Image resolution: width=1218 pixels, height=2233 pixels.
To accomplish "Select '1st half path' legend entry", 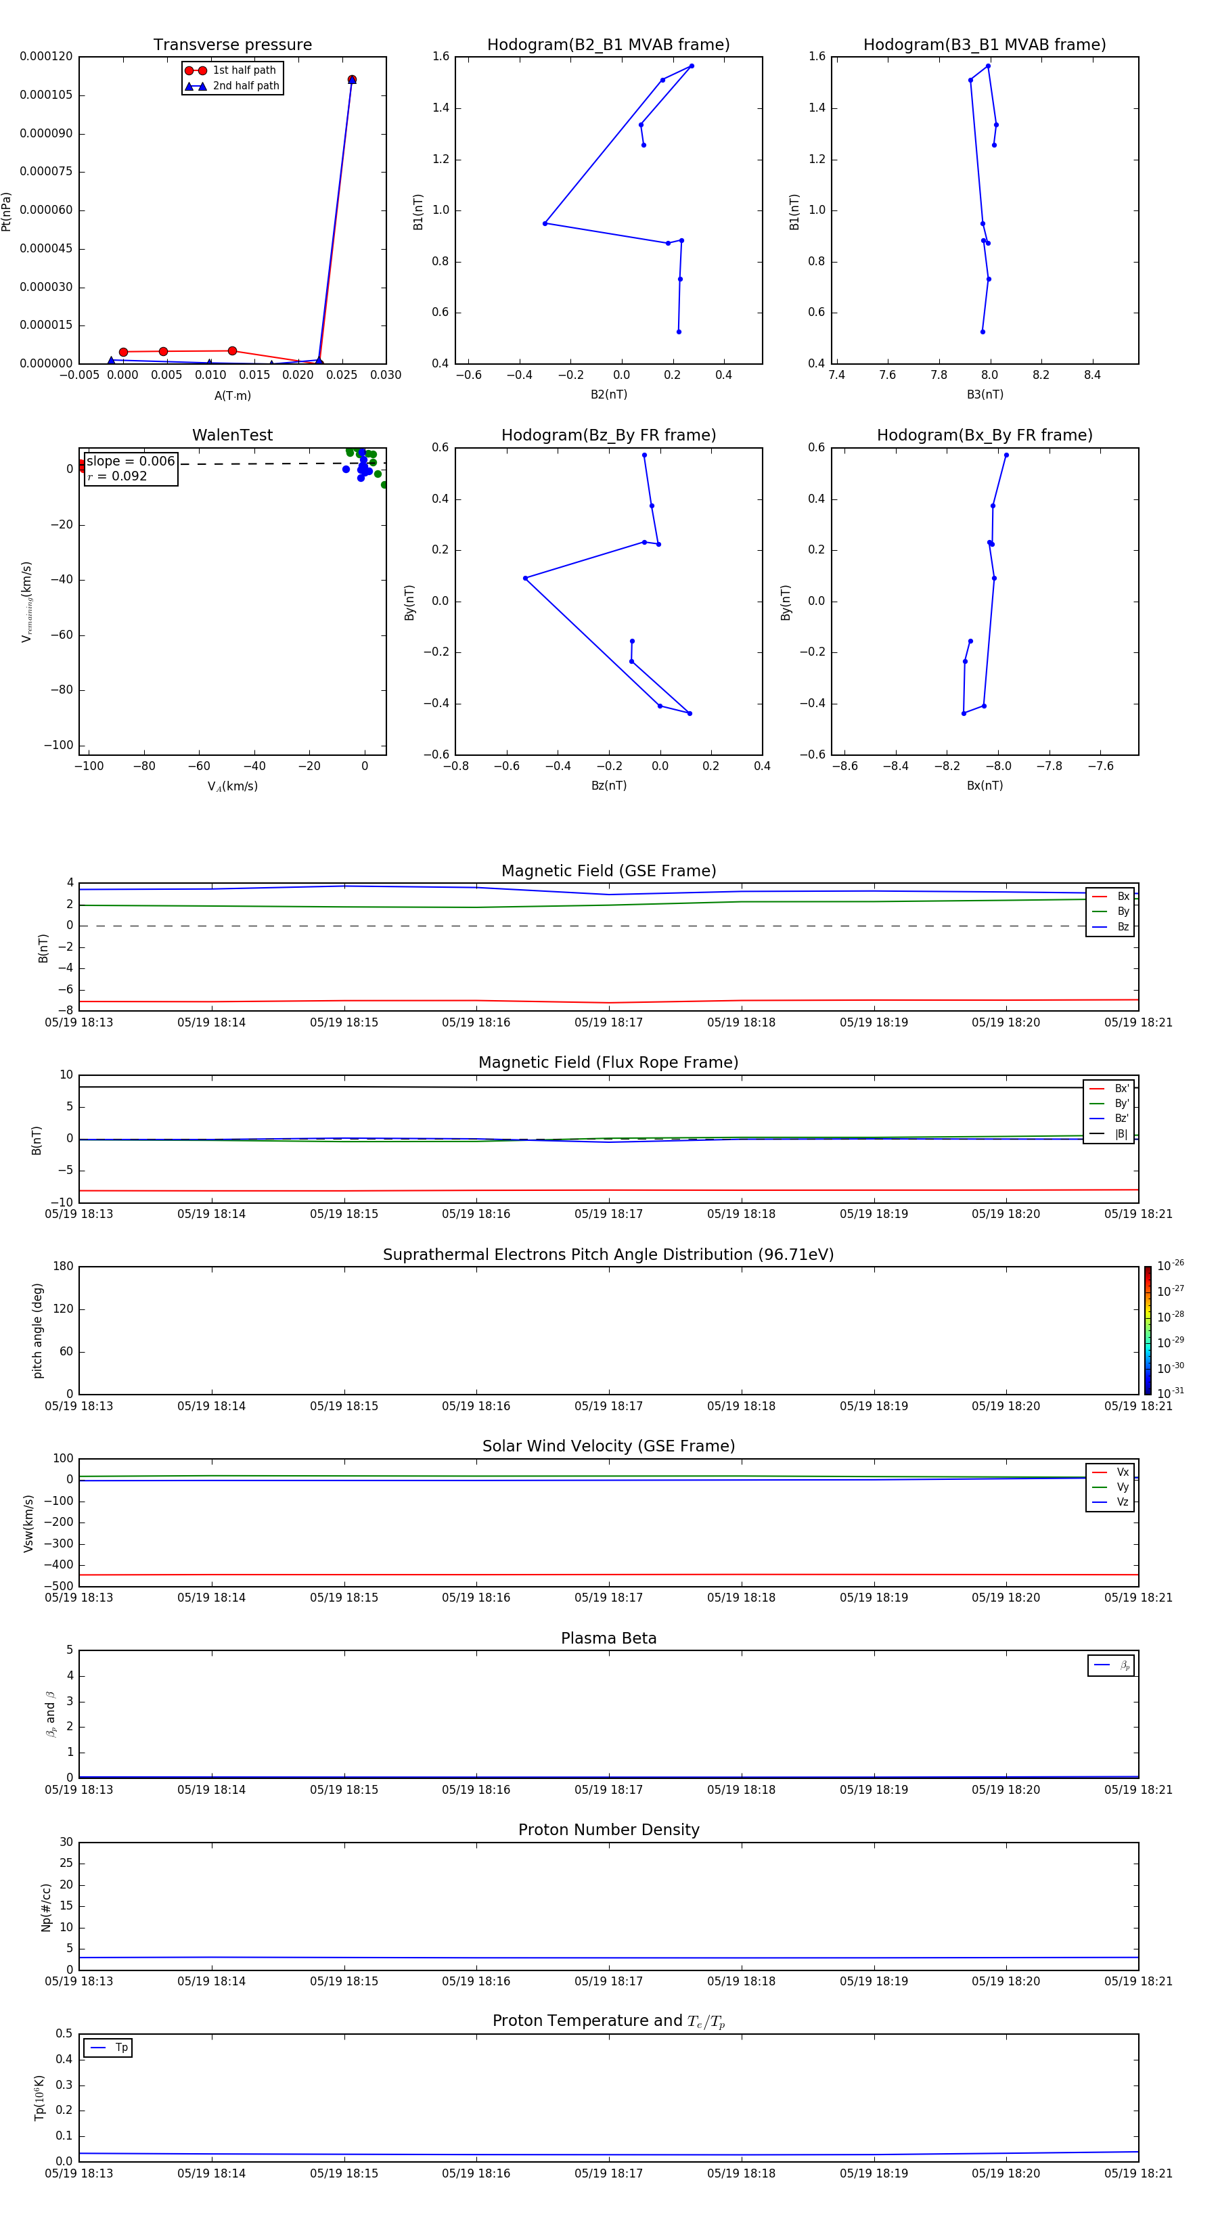I will [x=231, y=70].
